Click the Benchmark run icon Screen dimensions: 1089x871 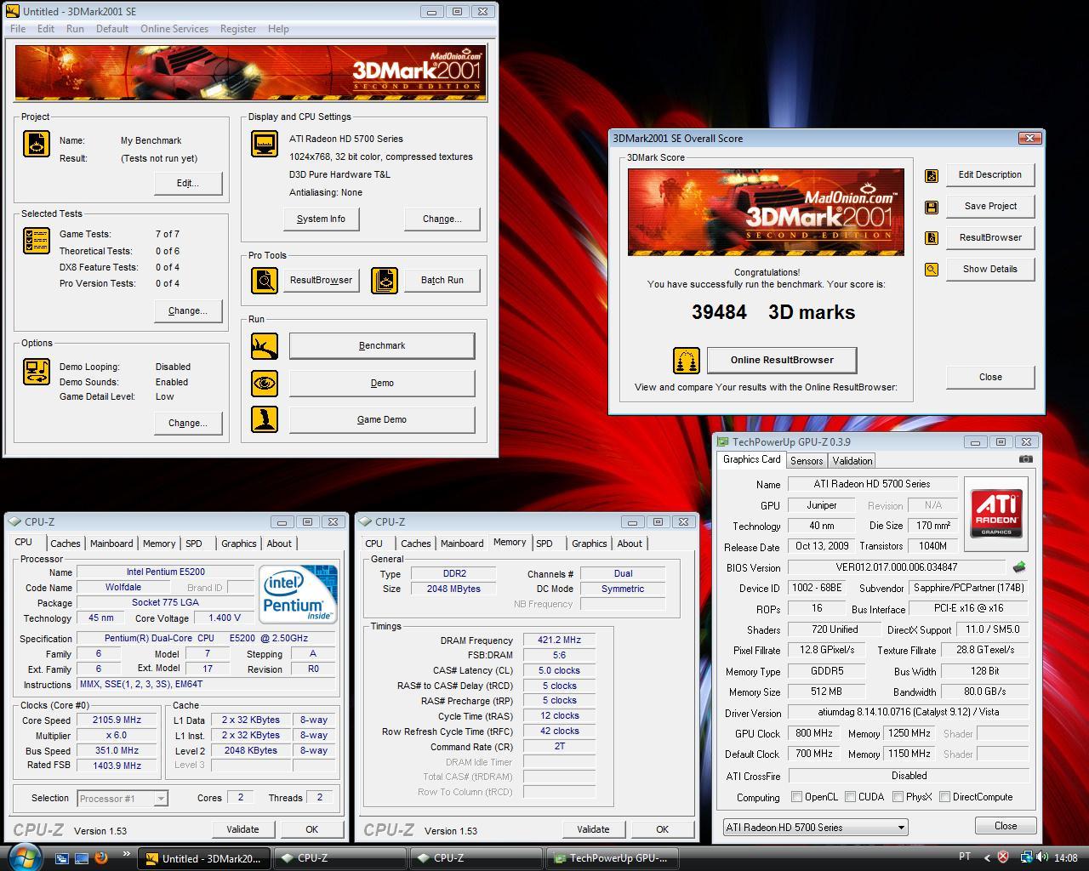[x=265, y=345]
